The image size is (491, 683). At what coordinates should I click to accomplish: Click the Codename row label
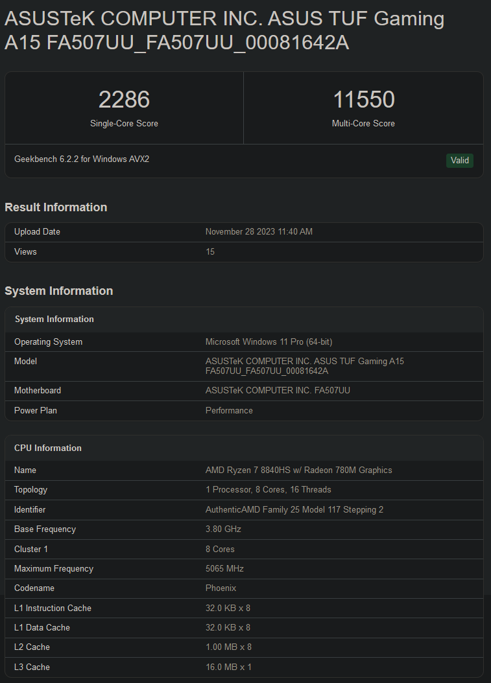[34, 588]
